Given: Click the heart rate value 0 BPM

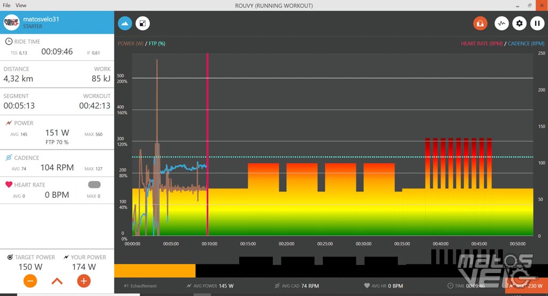Looking at the screenshot, I should [57, 195].
